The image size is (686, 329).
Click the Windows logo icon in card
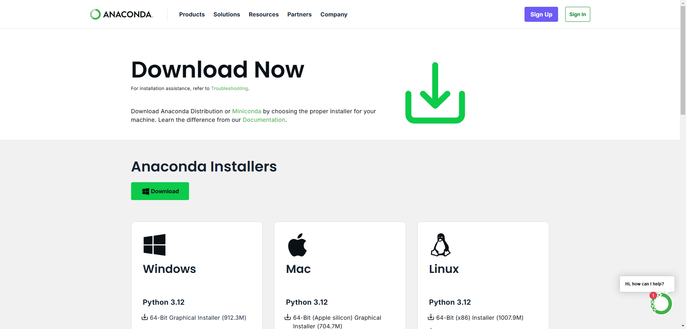pyautogui.click(x=154, y=245)
